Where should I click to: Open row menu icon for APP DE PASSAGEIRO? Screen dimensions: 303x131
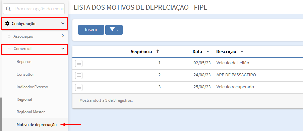79,75
